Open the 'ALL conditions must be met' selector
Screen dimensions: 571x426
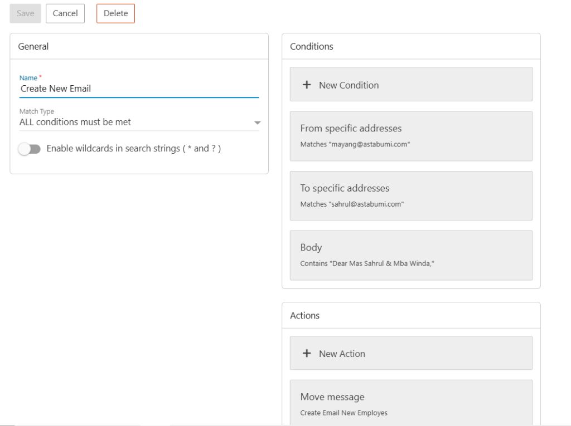[134, 122]
